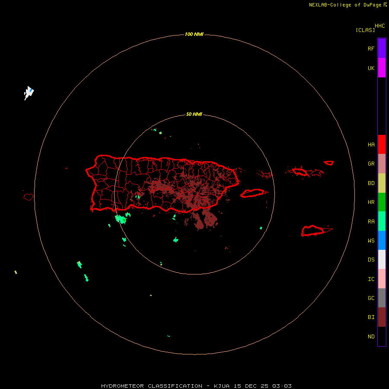Click the HR green legend swatch
The image size is (389, 389).
382,202
